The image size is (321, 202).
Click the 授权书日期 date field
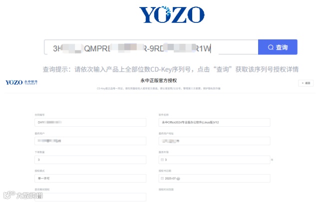(214, 178)
